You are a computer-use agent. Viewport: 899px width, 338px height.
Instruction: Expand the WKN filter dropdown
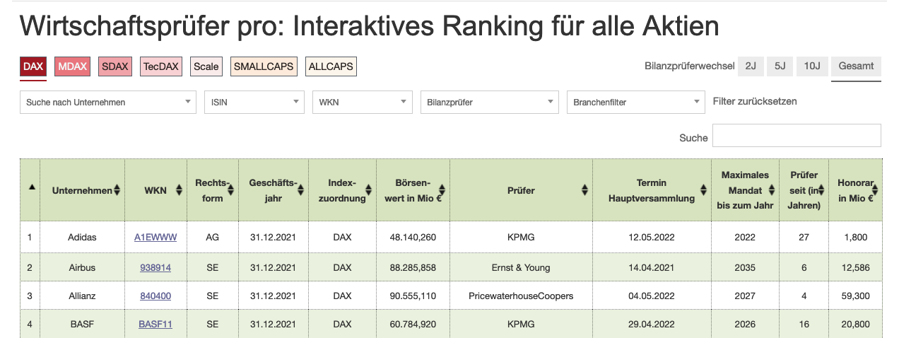pos(363,102)
